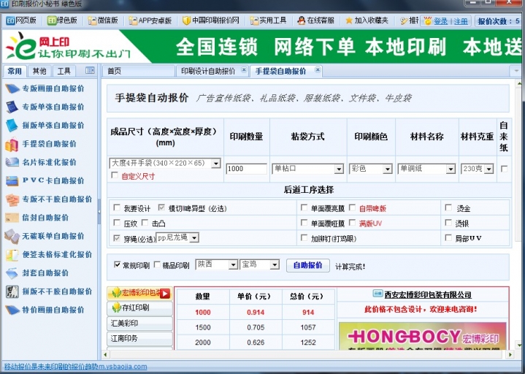This screenshot has height=374, width=525.
Task: Click 印刷数量 input field
Action: click(x=246, y=169)
